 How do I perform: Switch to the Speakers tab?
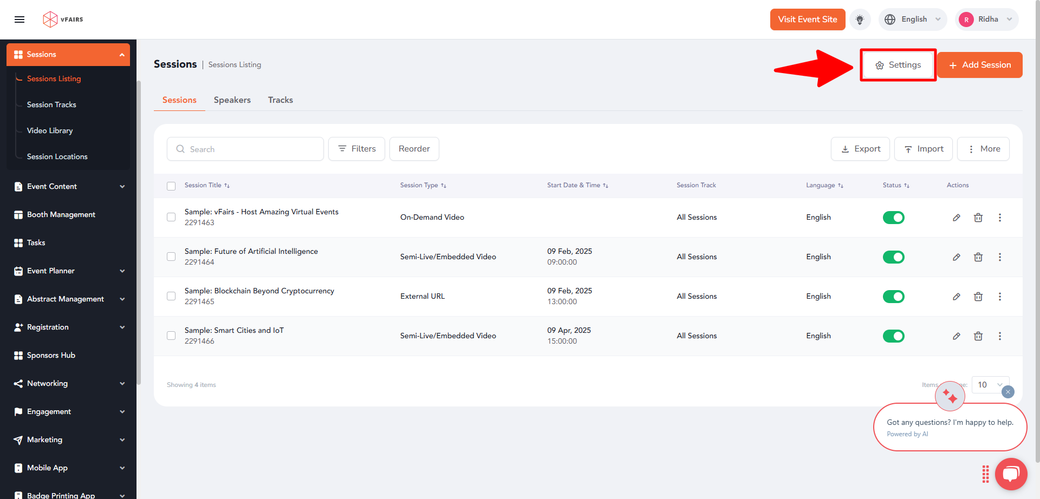coord(232,100)
